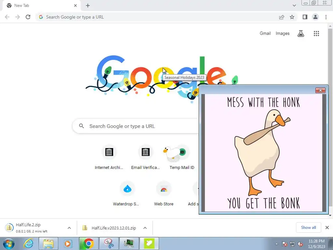This screenshot has width=333, height=250.
Task: Click the browser back arrow
Action: (x=7, y=17)
